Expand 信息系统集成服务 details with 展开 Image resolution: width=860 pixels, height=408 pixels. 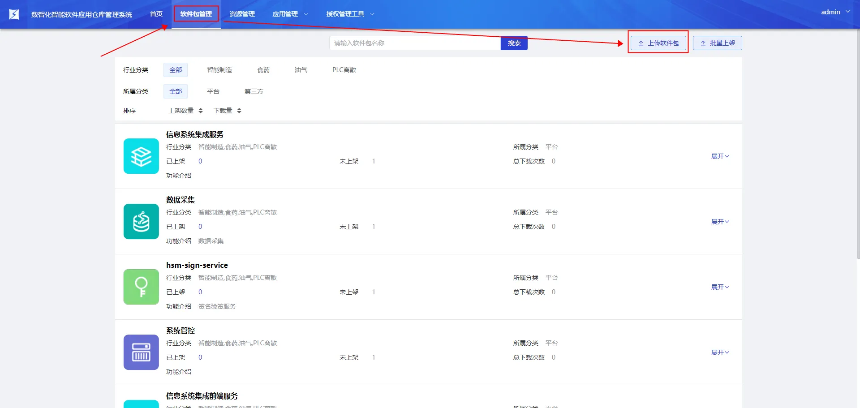(x=720, y=156)
